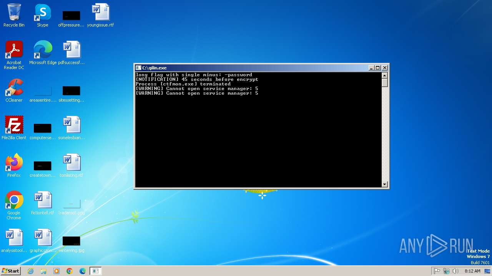
Task: Open network status tray icon
Action: click(x=446, y=271)
